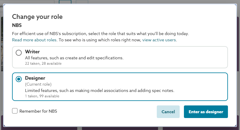Image resolution: width=240 pixels, height=130 pixels.
Task: Click the Change your role dialog heading
Action: pyautogui.click(x=37, y=17)
